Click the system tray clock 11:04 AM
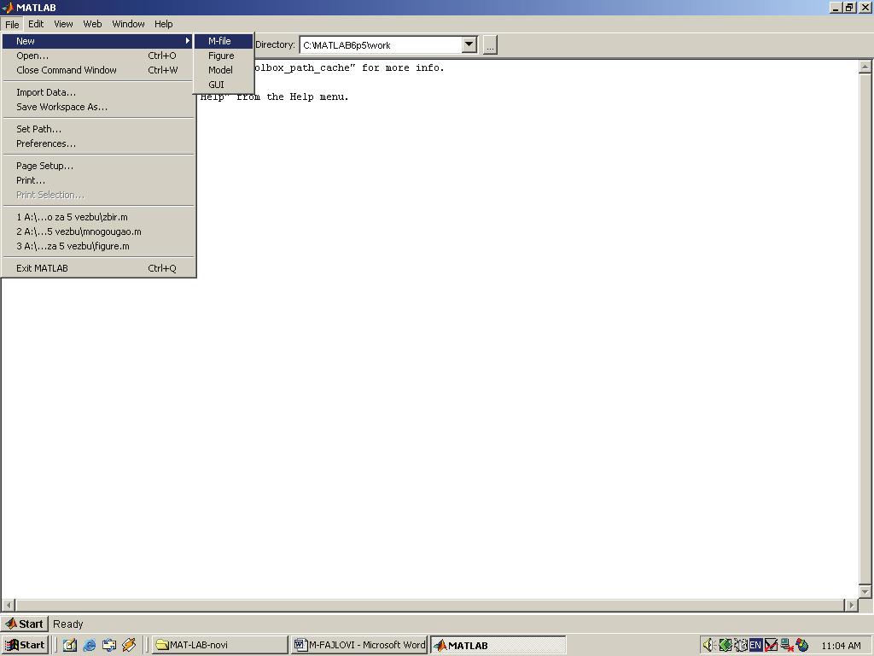This screenshot has width=874, height=656. 841,646
